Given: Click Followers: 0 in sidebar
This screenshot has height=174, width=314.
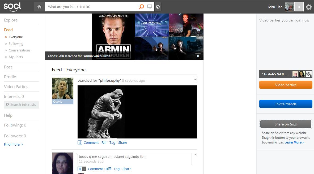Looking at the screenshot, I should click(15, 136).
